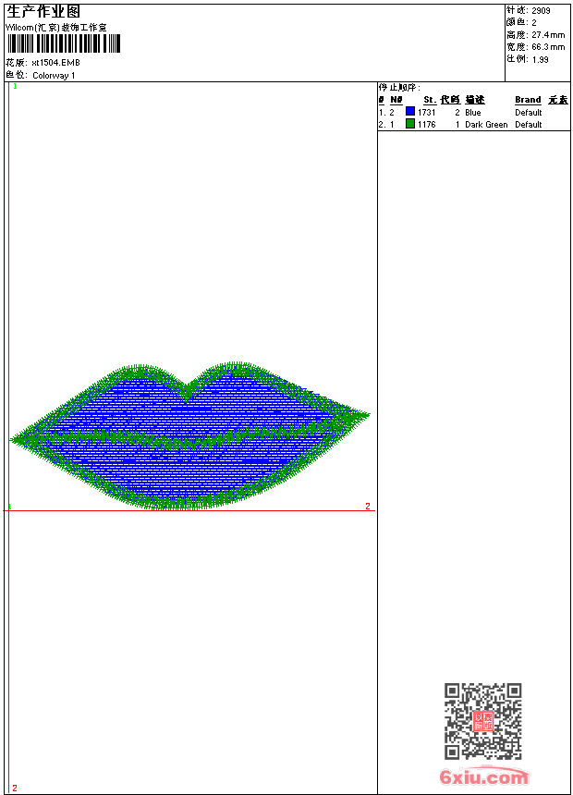The width and height of the screenshot is (573, 795).
Task: Click the Colorway 1 label
Action: point(54,76)
